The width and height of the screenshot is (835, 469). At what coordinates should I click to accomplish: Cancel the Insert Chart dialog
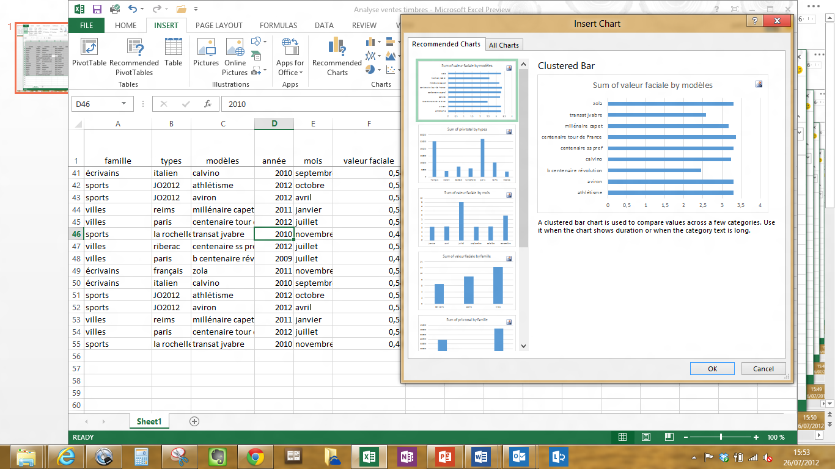[x=763, y=368]
